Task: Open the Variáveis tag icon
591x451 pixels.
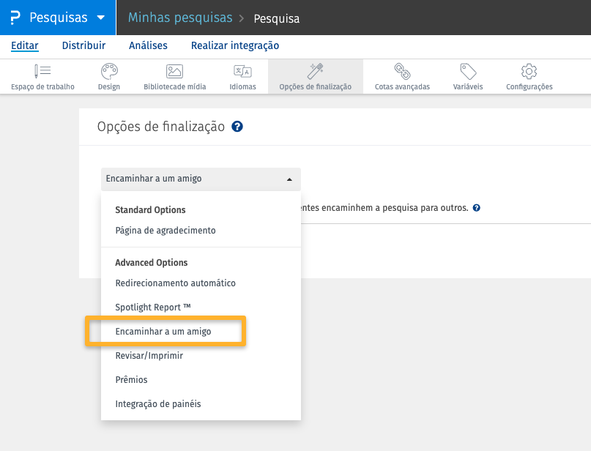Action: 468,72
